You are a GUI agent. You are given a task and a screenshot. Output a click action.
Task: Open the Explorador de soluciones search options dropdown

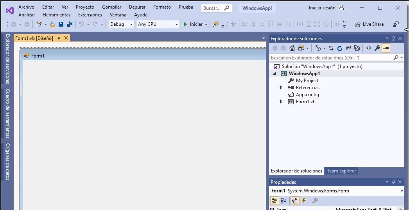(x=402, y=57)
